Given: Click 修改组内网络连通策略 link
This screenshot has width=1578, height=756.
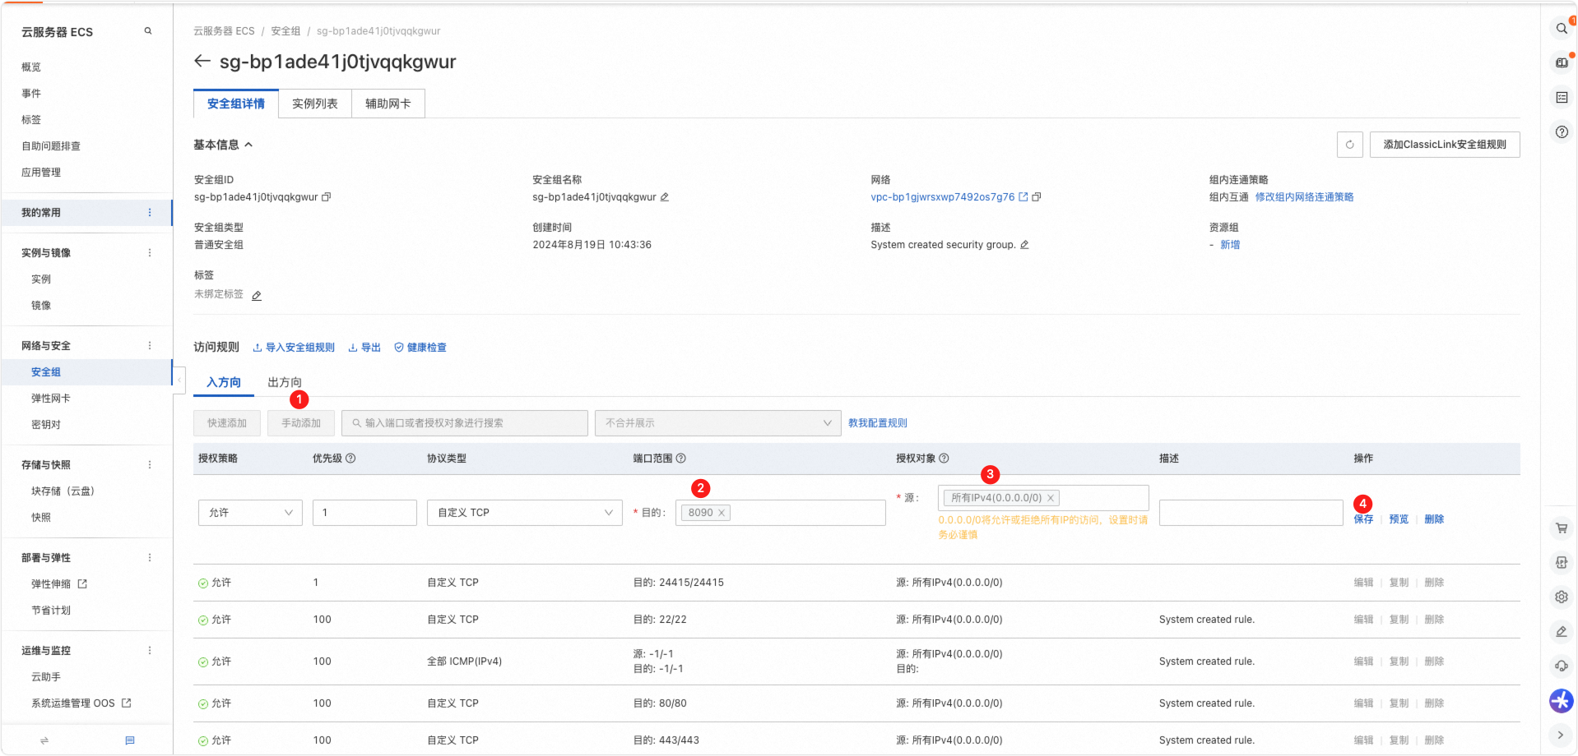Looking at the screenshot, I should (x=1305, y=197).
